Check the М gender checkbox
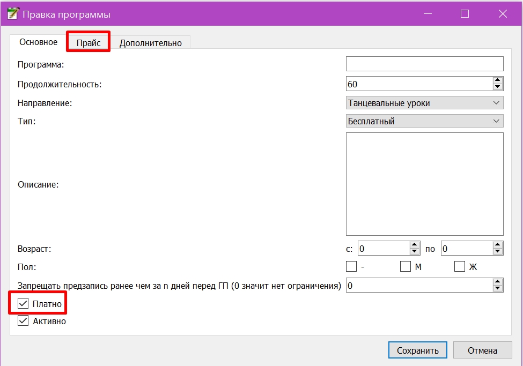The image size is (523, 366). tap(406, 266)
